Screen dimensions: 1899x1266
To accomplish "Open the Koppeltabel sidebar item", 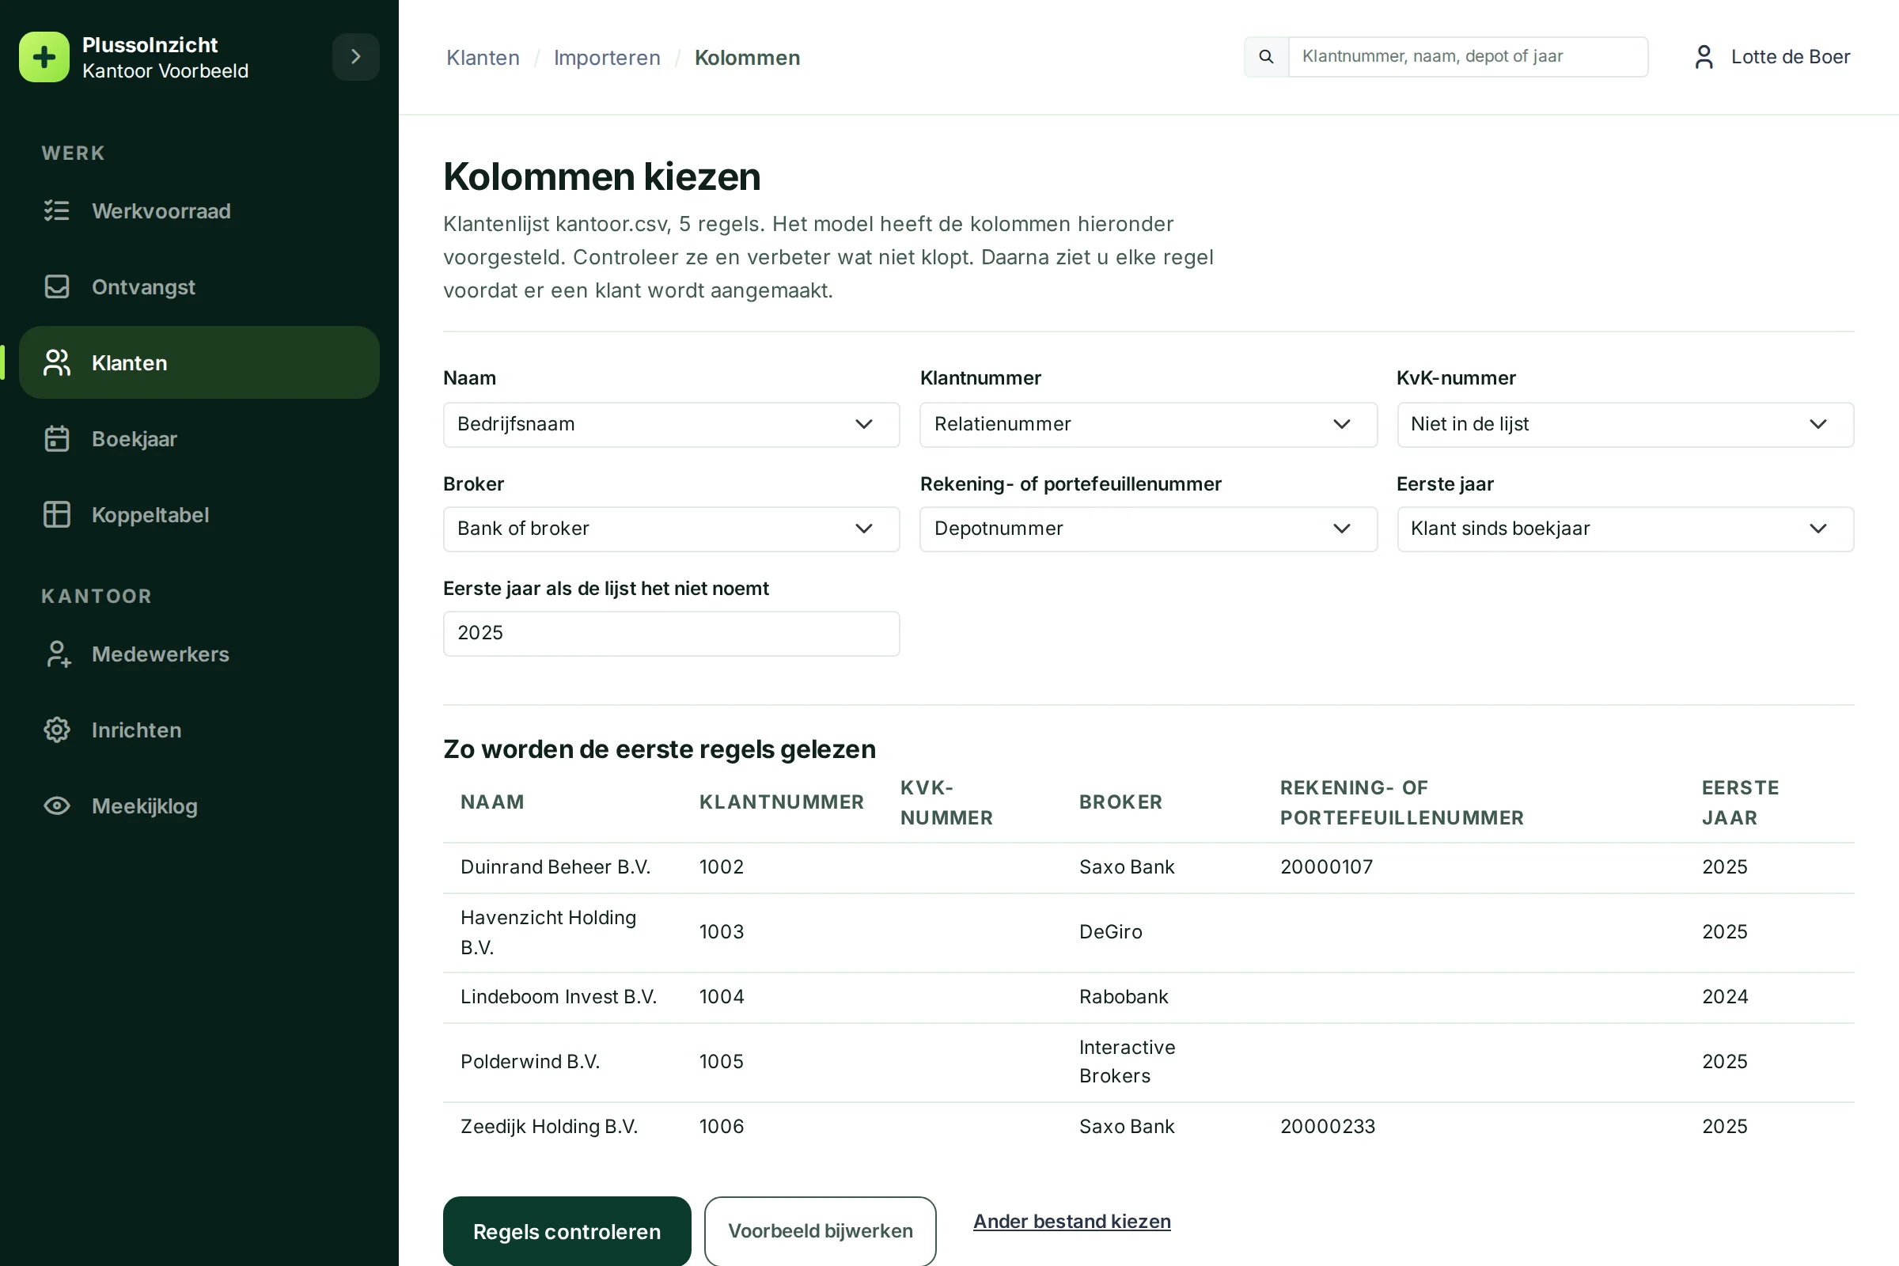I will (x=199, y=514).
